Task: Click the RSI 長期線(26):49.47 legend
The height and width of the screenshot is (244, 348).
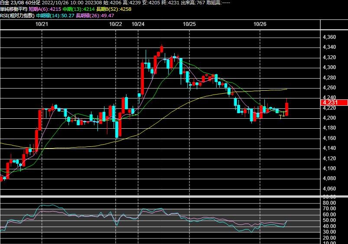Action: pos(95,16)
